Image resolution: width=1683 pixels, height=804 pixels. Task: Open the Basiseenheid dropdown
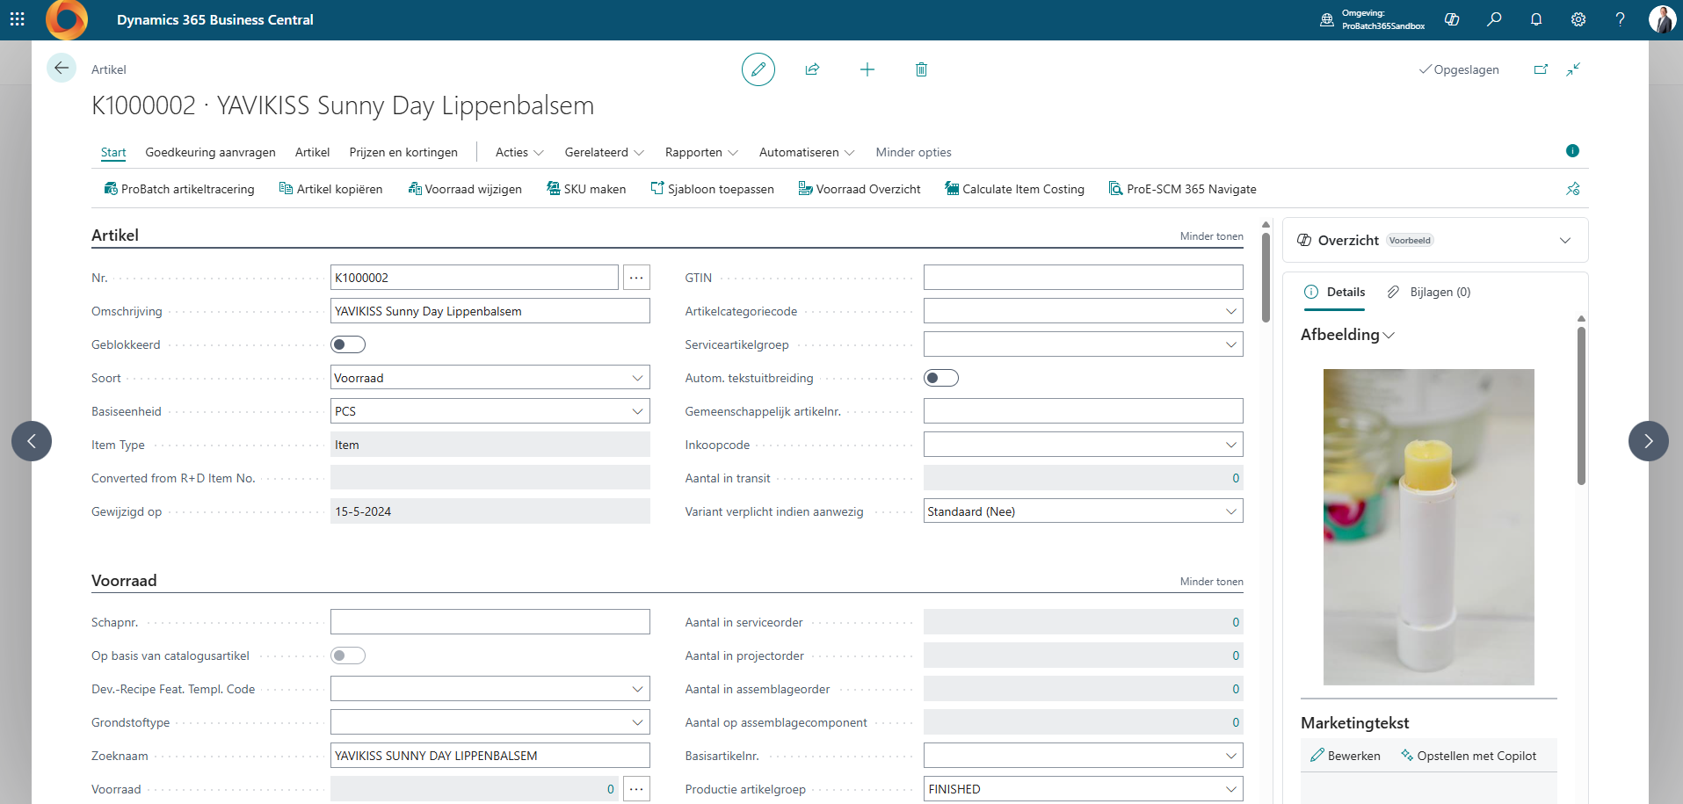point(637,411)
